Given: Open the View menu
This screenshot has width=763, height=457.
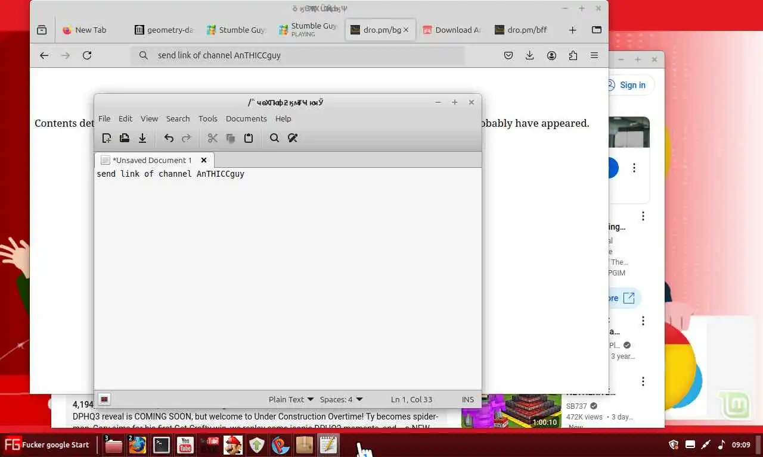Looking at the screenshot, I should coord(149,118).
